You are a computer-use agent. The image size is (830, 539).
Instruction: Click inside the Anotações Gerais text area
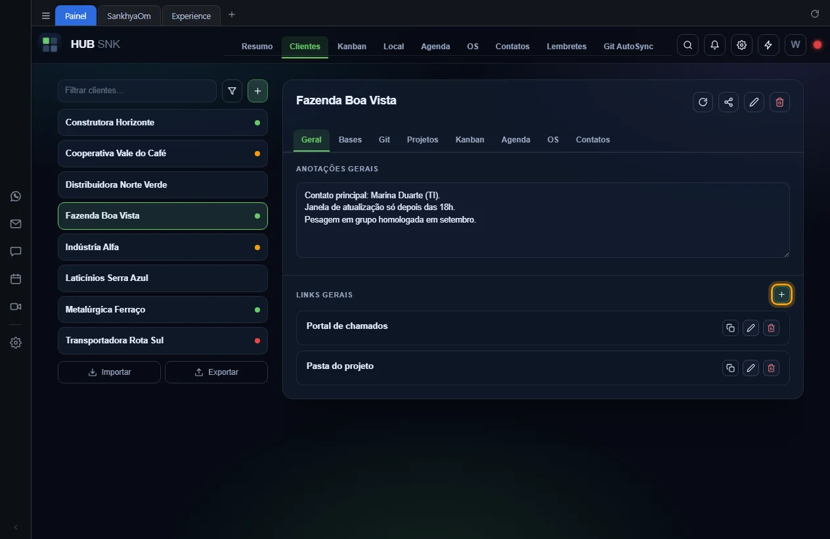click(542, 220)
